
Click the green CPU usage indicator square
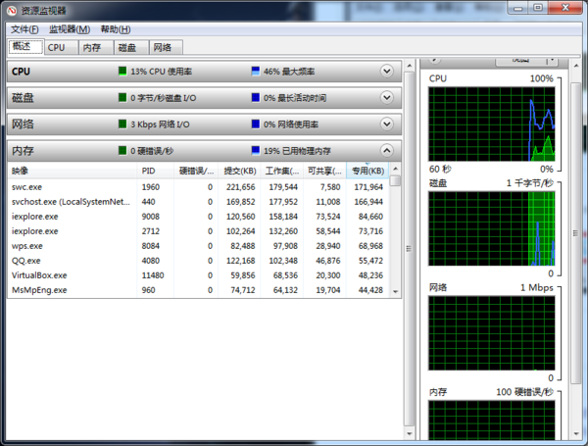[x=122, y=72]
